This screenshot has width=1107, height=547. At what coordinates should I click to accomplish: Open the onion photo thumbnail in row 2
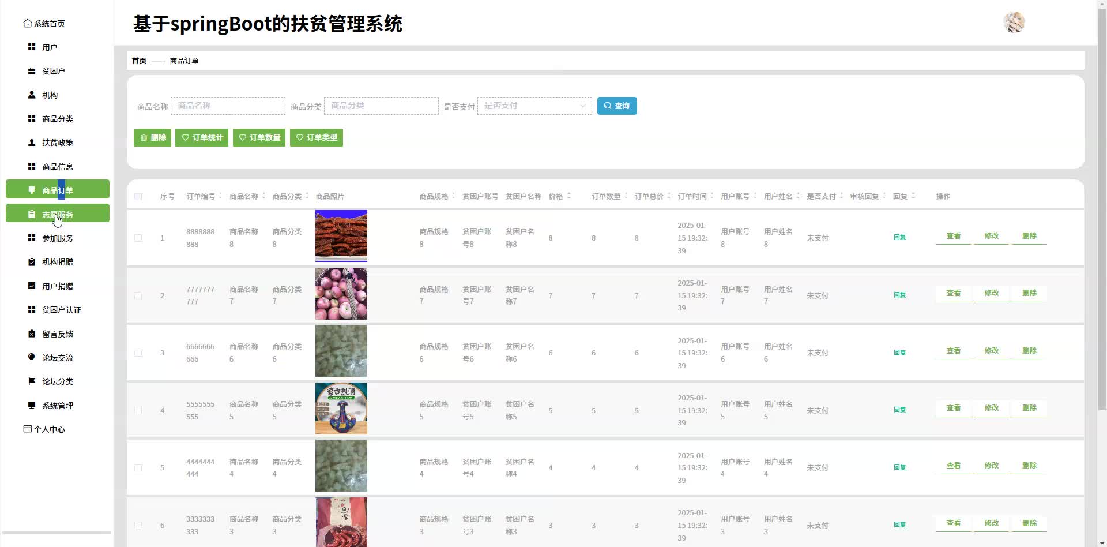click(341, 294)
